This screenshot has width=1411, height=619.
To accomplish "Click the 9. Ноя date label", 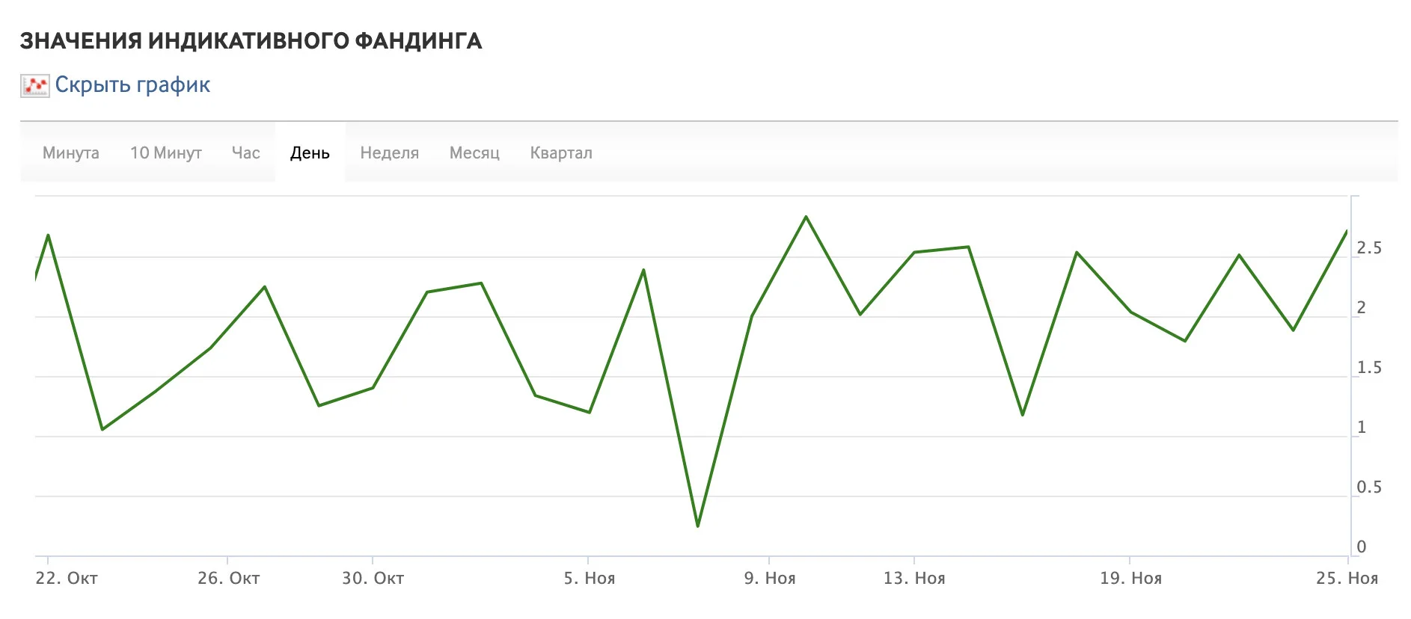I will (x=770, y=578).
